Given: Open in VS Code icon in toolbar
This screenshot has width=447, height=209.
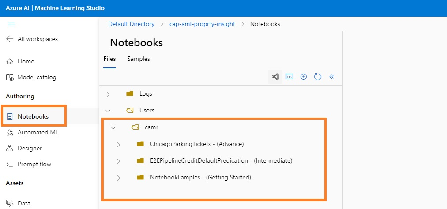Looking at the screenshot, I should pos(275,77).
